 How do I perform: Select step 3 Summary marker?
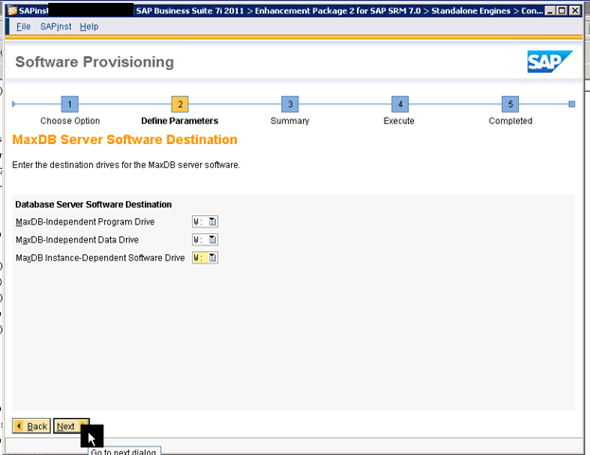click(290, 104)
